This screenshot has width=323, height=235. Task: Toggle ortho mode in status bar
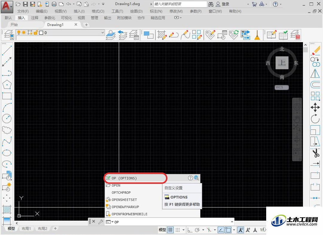[190, 230]
